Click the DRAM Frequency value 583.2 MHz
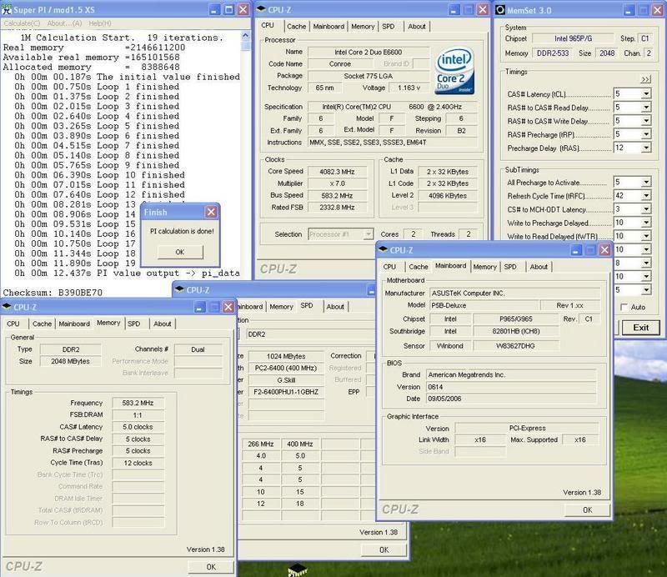This screenshot has height=577, width=667. tap(138, 403)
